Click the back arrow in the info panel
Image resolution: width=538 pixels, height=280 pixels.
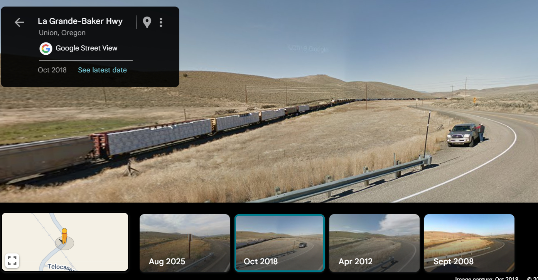point(19,22)
